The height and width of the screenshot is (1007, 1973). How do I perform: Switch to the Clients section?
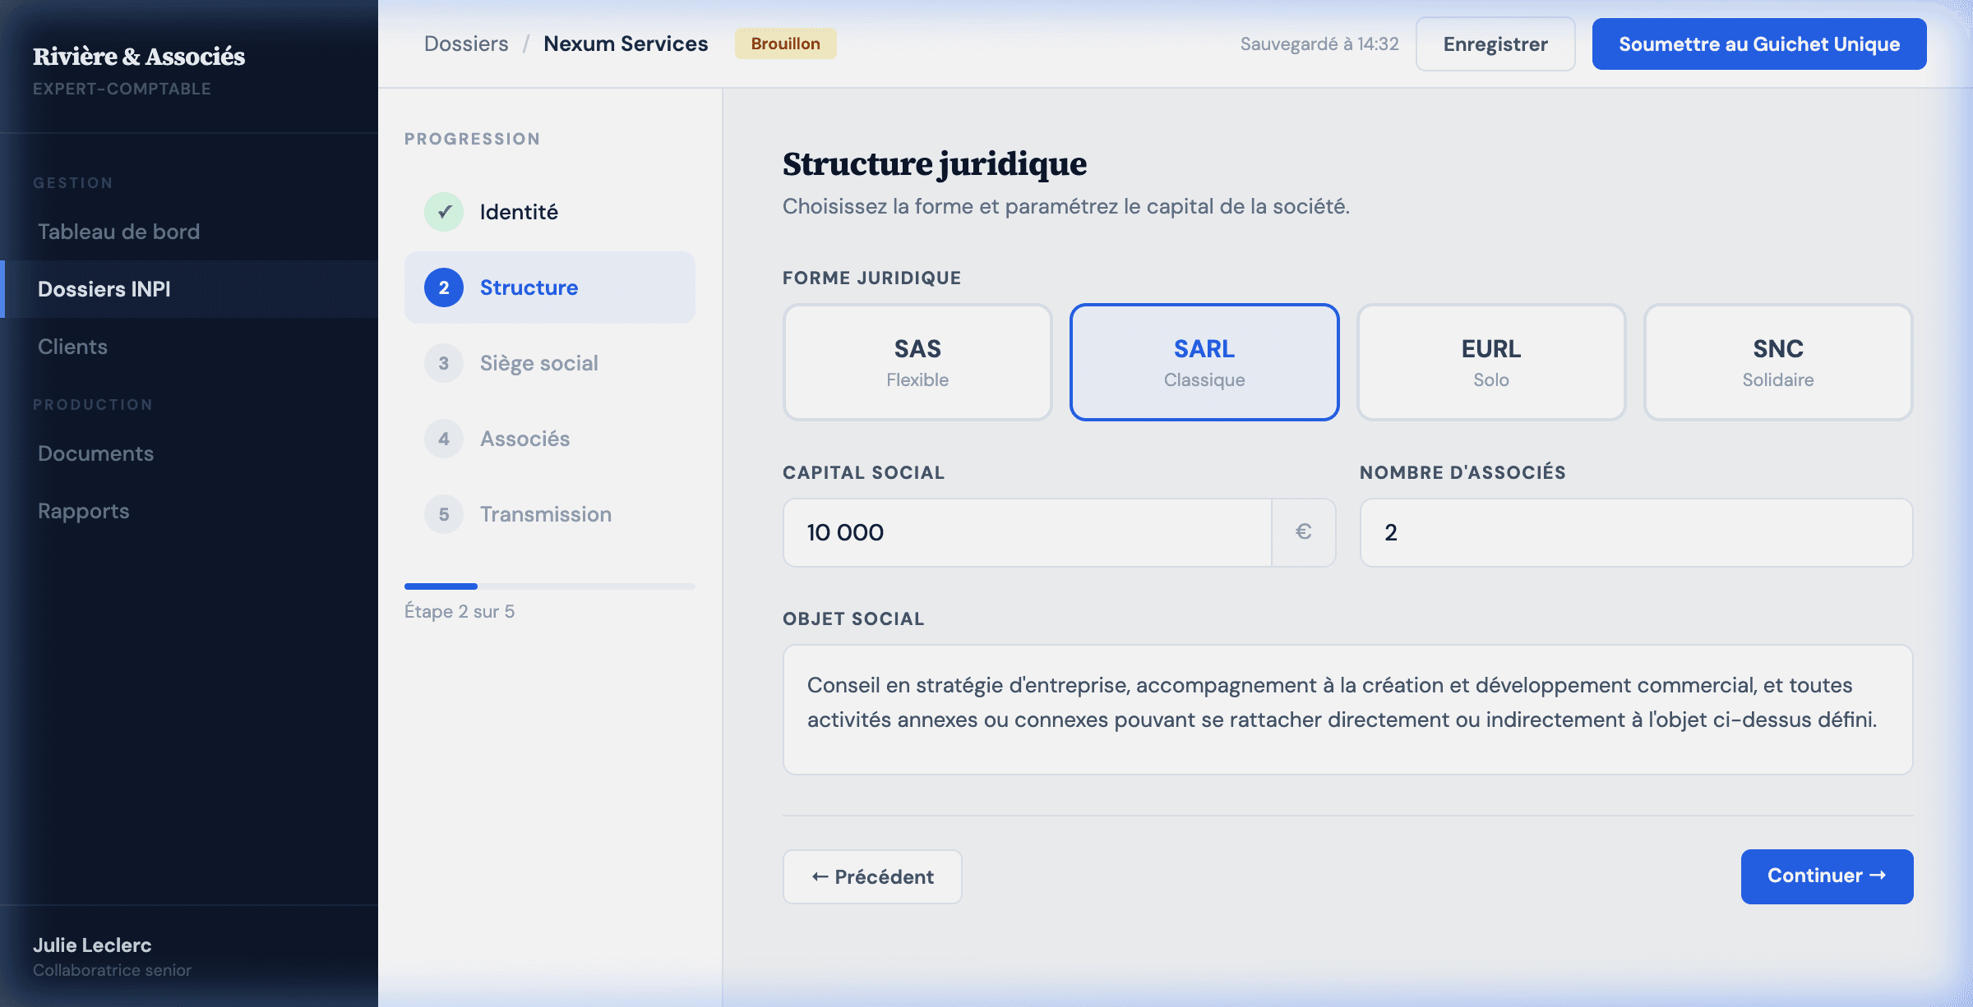click(72, 346)
